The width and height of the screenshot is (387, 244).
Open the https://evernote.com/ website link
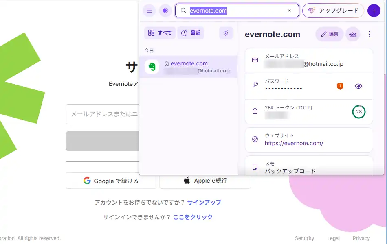(x=294, y=143)
